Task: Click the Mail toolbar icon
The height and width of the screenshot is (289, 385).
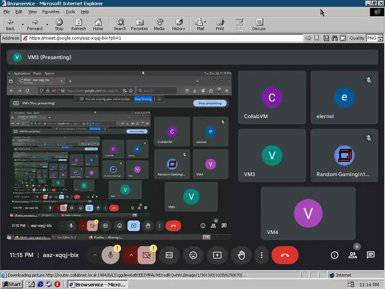Action: 199,24
